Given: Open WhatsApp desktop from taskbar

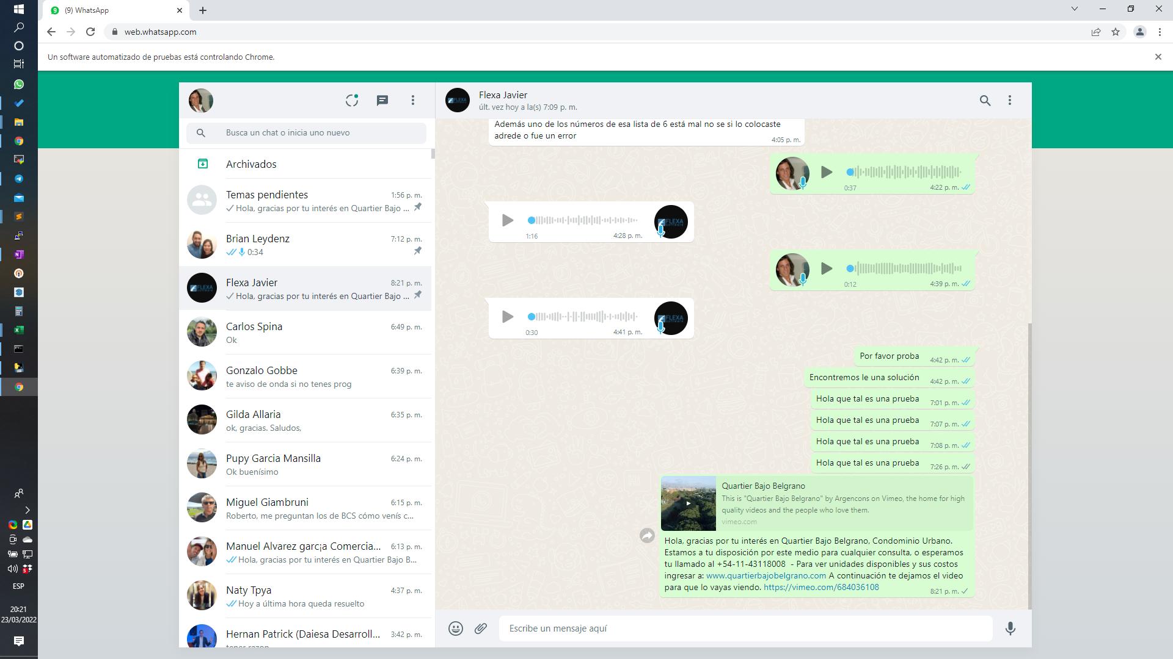Looking at the screenshot, I should 19,84.
